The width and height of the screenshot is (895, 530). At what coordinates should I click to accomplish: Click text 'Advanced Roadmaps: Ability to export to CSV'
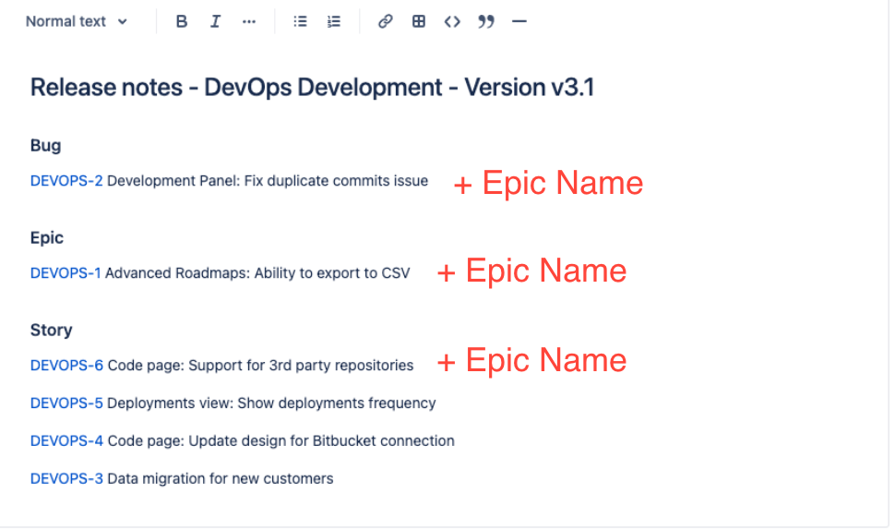click(x=257, y=273)
